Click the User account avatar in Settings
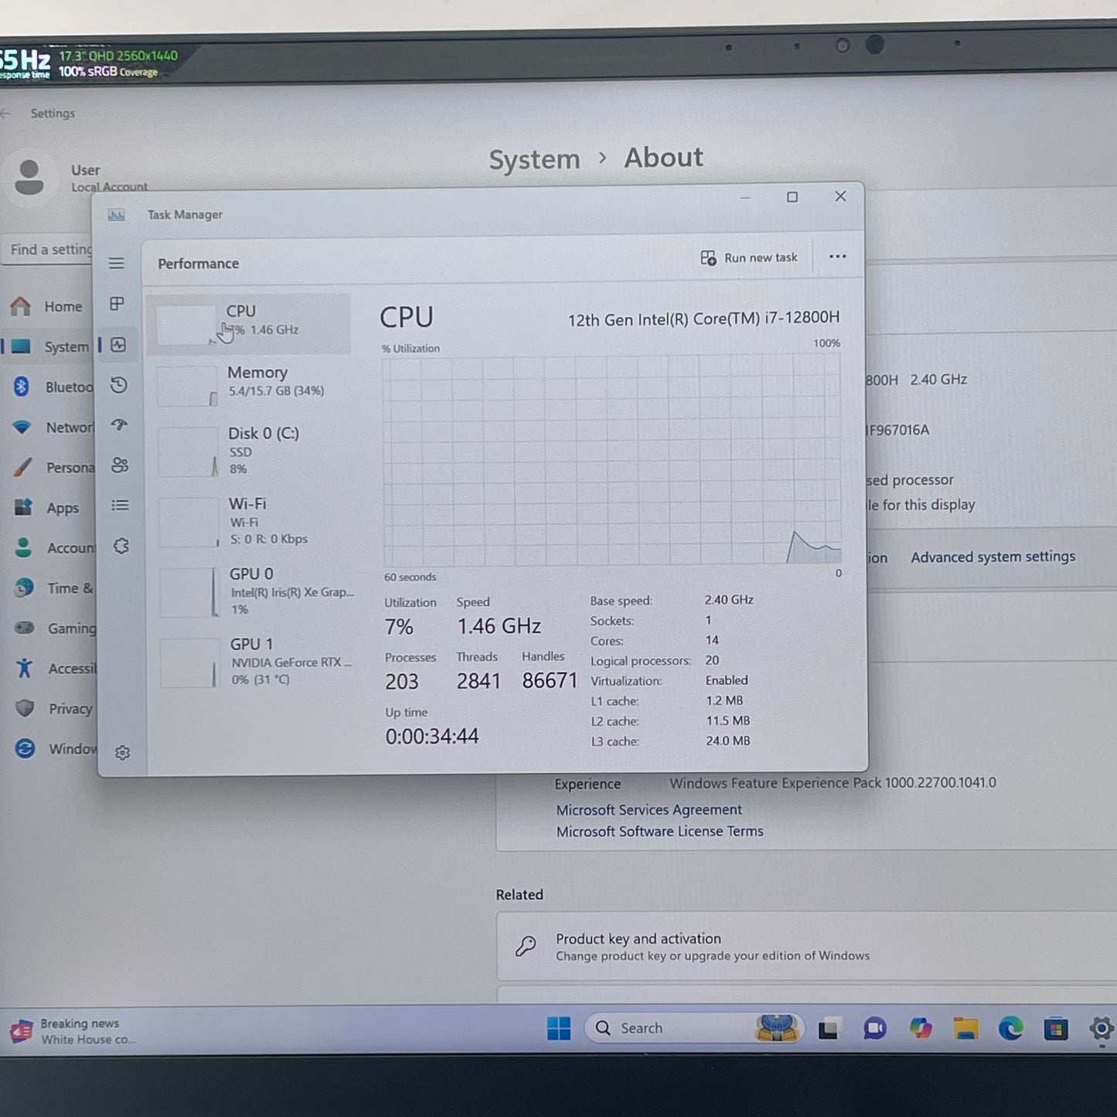 (29, 178)
